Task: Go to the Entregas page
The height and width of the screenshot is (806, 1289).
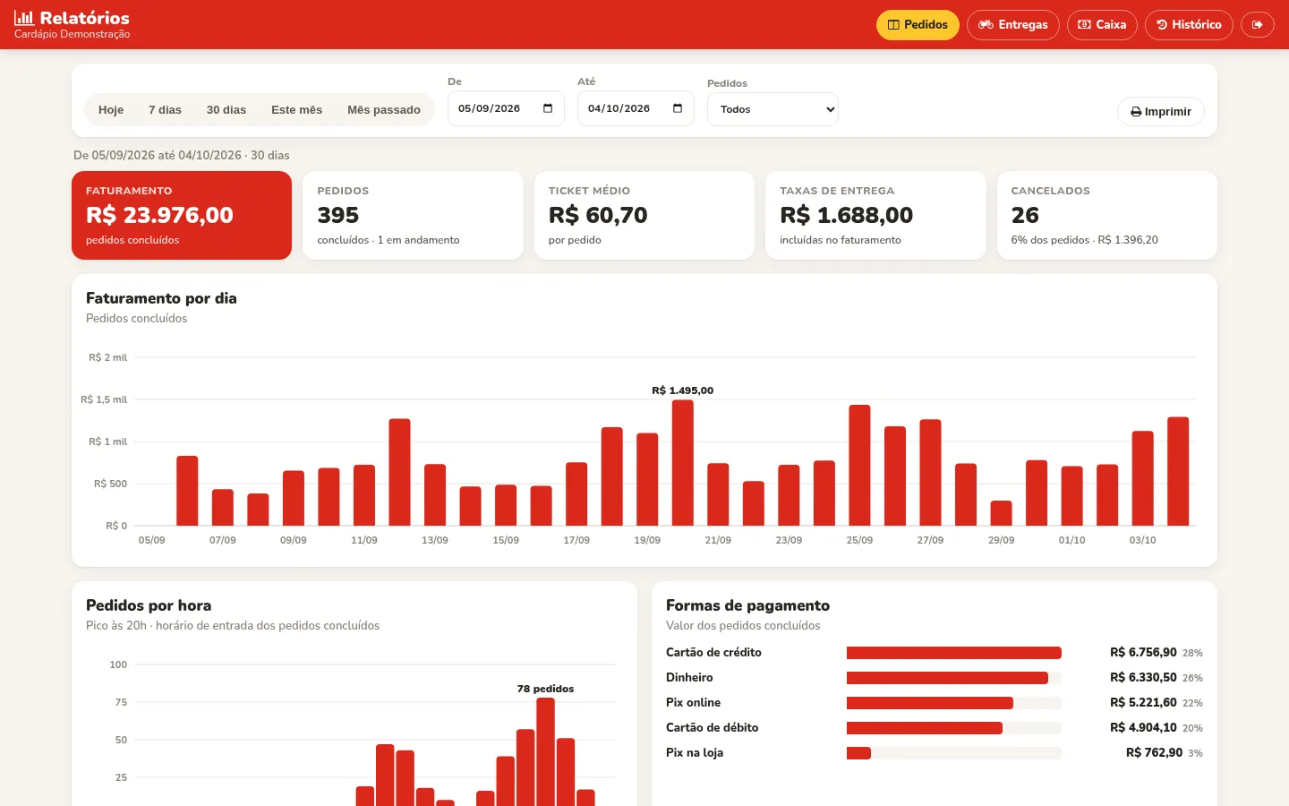Action: coord(1013,25)
